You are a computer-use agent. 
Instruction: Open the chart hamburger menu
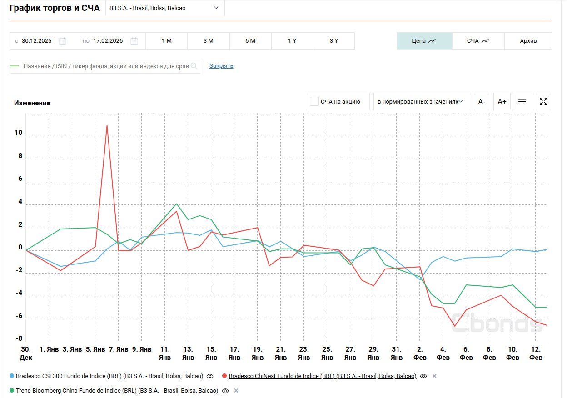coord(522,101)
